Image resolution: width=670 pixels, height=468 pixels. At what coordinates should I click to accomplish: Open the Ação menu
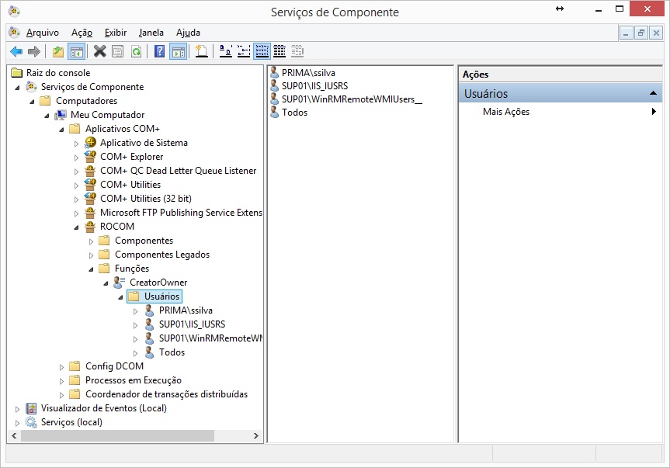(x=82, y=33)
